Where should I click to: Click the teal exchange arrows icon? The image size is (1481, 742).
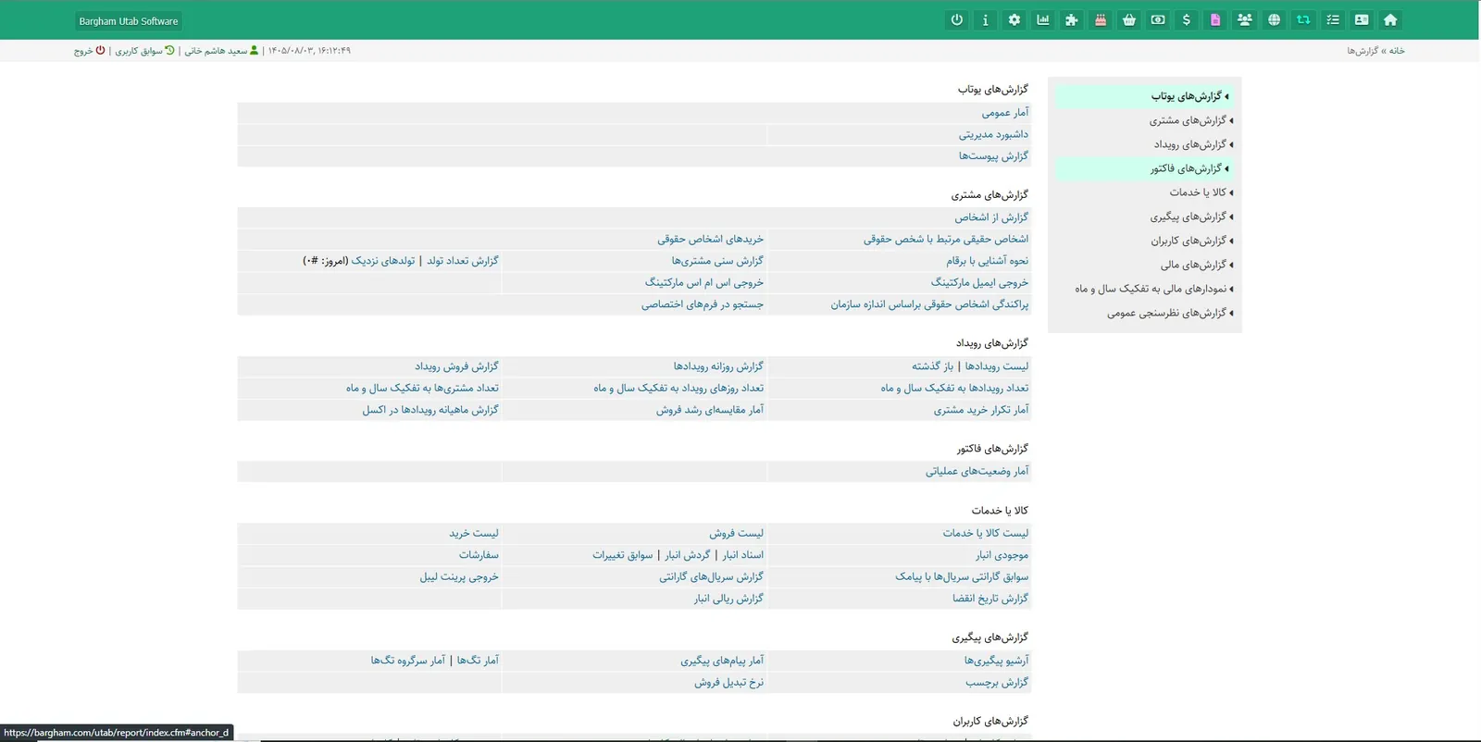[x=1303, y=20]
